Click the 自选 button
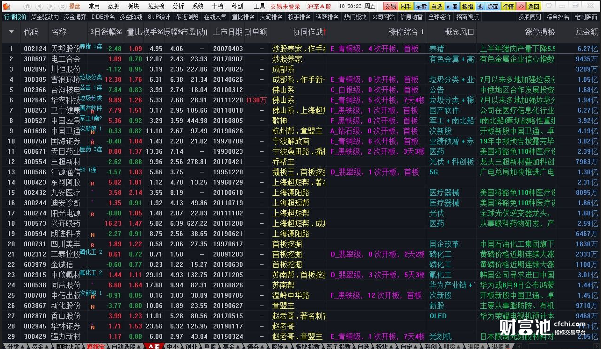The image size is (601, 349). coord(436,7)
